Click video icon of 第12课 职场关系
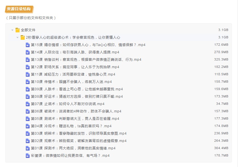 click(x=28, y=67)
